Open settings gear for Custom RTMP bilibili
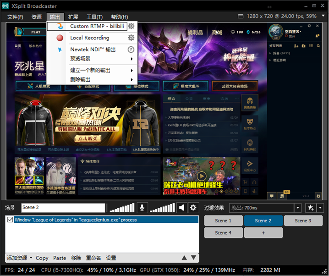 131,26
